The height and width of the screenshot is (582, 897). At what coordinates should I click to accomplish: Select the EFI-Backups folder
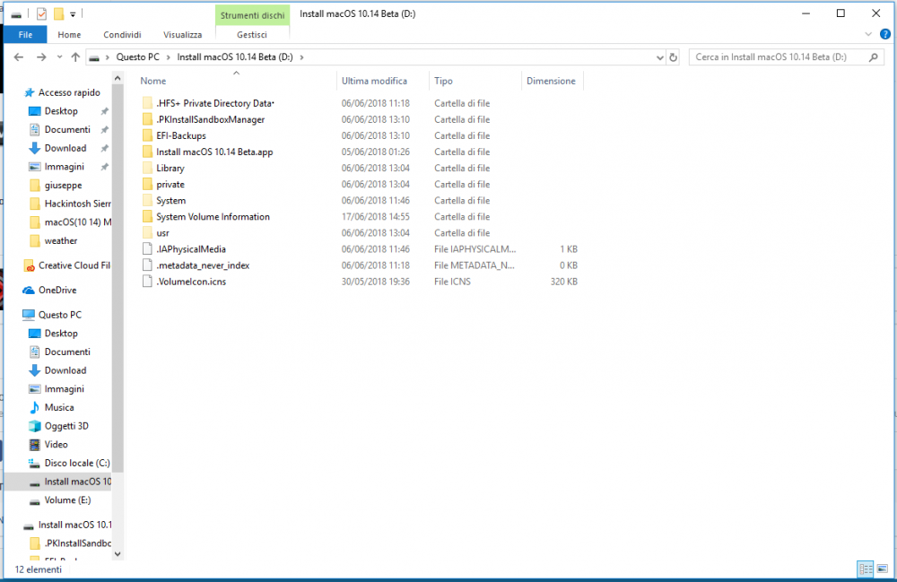(181, 136)
